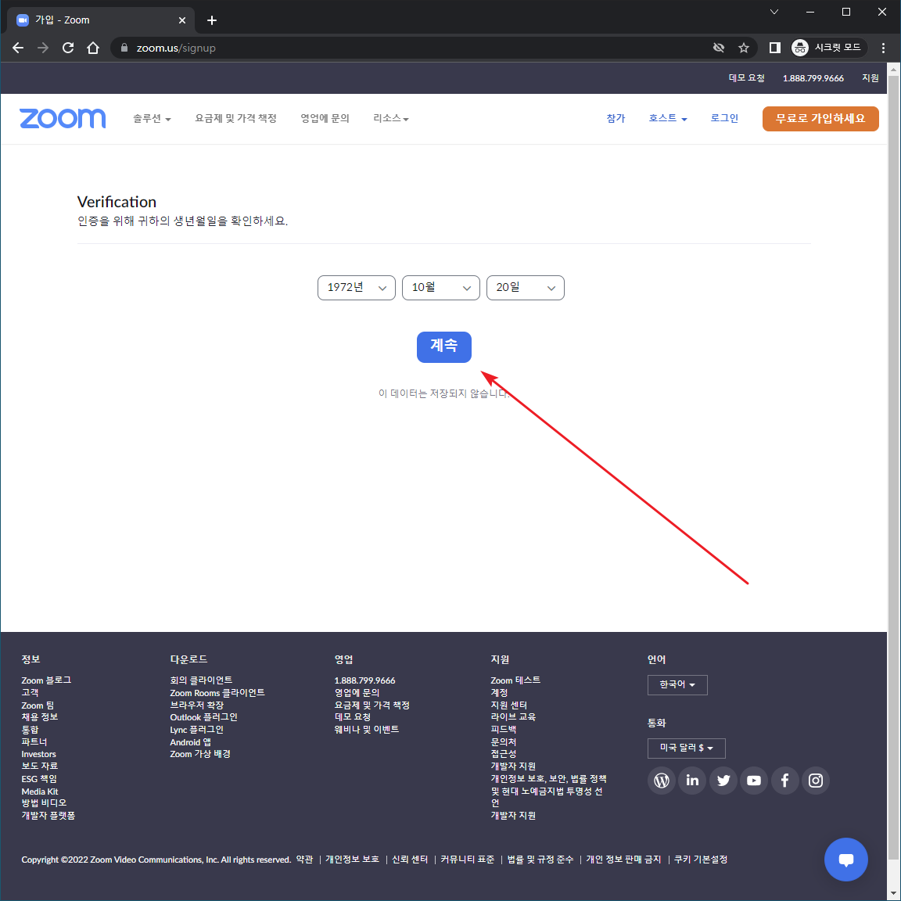Open the 한국어 language selector
Viewport: 901px width, 901px height.
coord(677,685)
